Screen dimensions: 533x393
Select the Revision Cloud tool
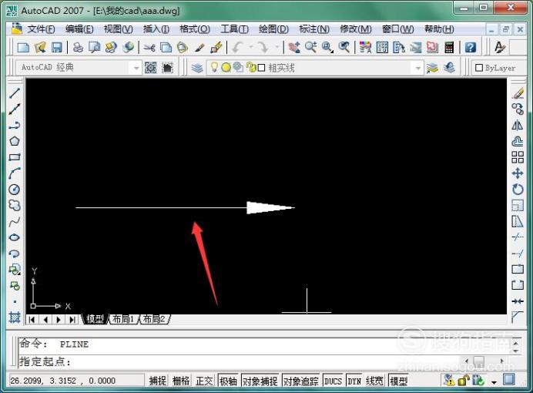tap(15, 205)
